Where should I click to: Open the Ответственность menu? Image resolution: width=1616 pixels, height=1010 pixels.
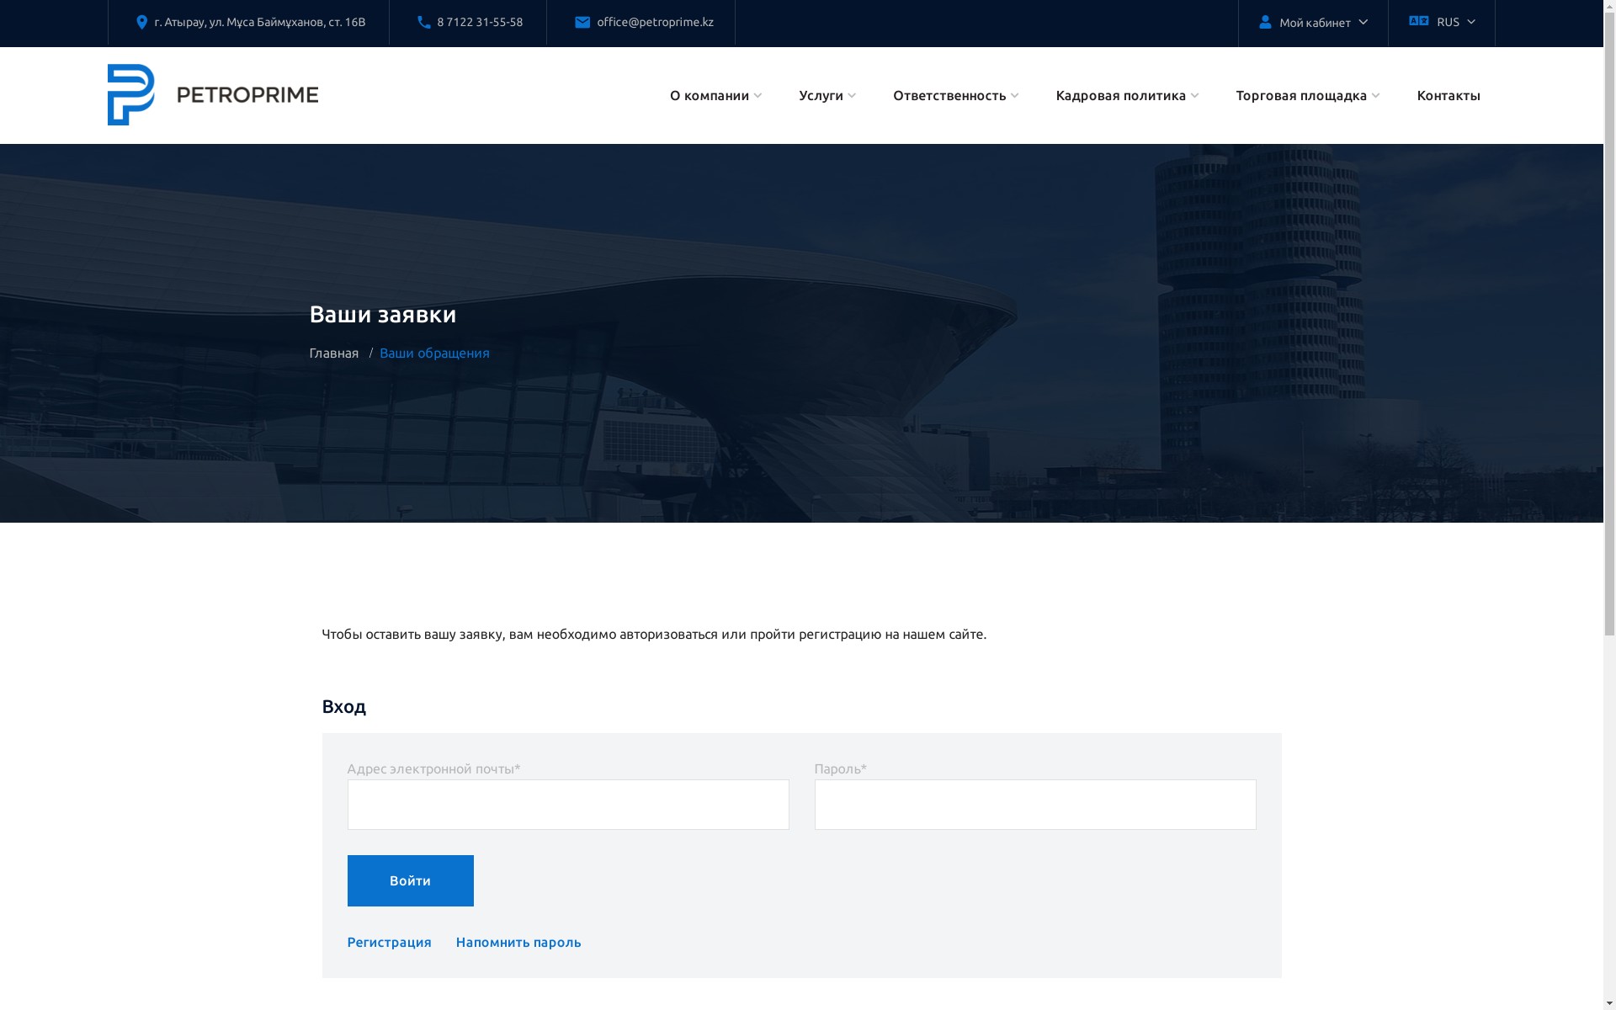point(949,95)
